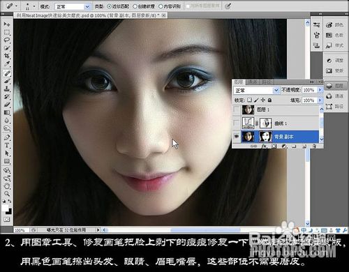The image size is (349, 272).
Task: Hide the 背景 副本 layer eye icon
Action: click(x=237, y=137)
